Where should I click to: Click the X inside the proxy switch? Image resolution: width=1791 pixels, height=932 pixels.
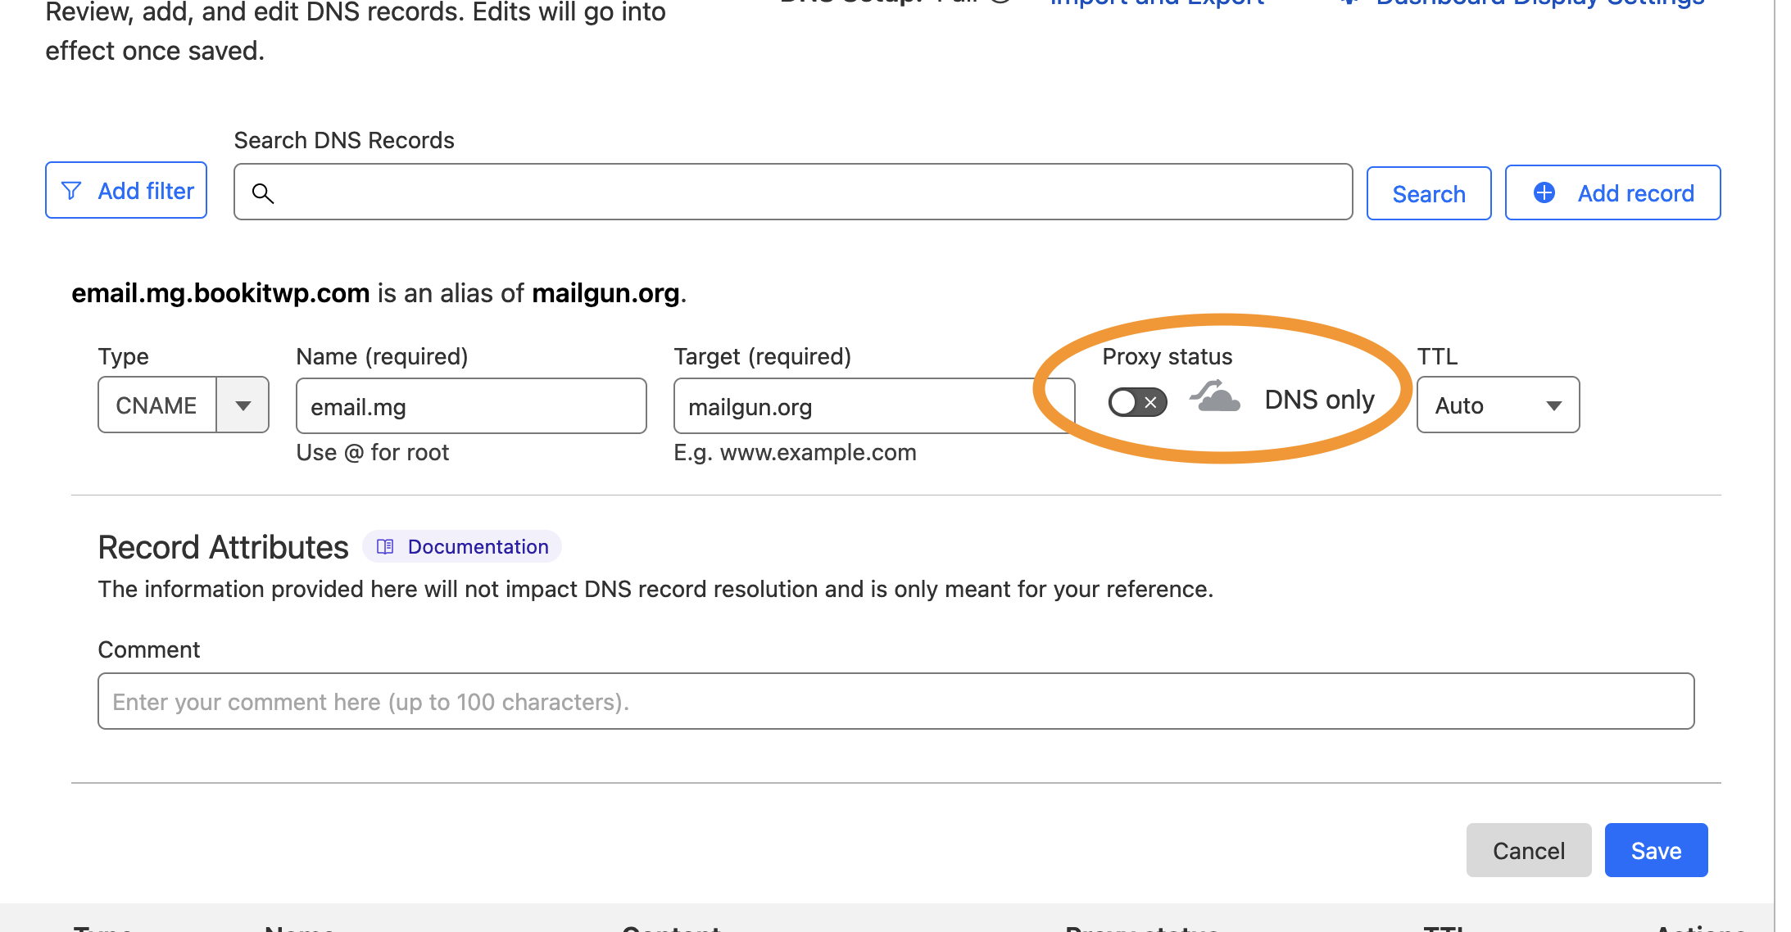click(1150, 401)
